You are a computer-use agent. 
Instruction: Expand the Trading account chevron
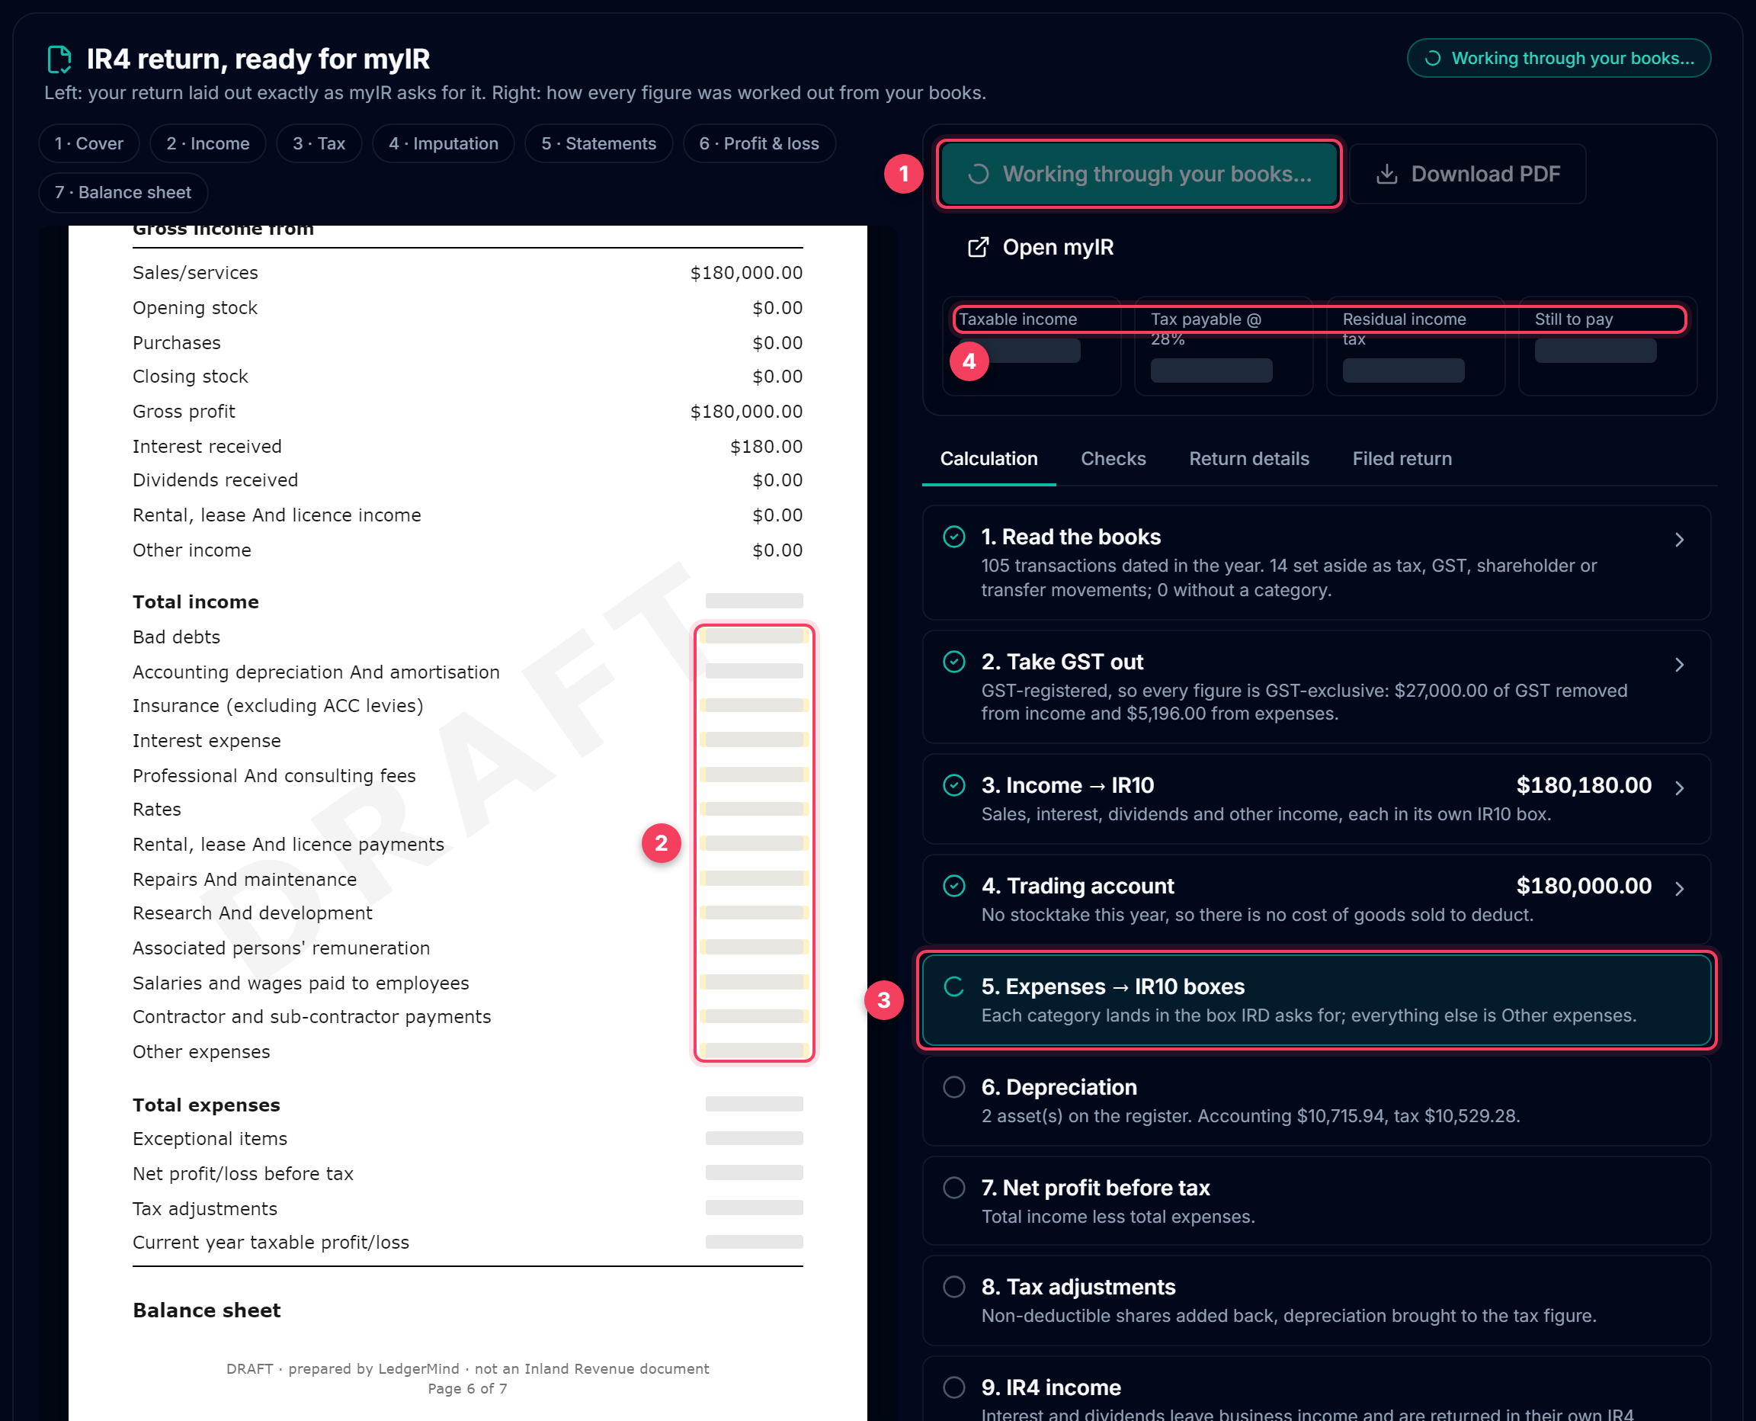coord(1679,888)
